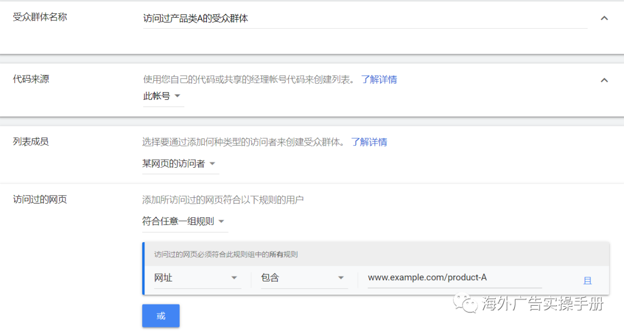
Task: Open the 包含 condition dropdown
Action: (x=304, y=278)
